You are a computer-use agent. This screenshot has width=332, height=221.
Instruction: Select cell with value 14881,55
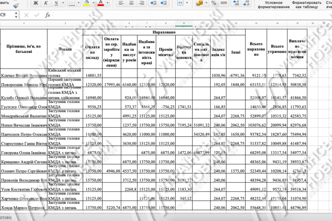click(x=92, y=73)
